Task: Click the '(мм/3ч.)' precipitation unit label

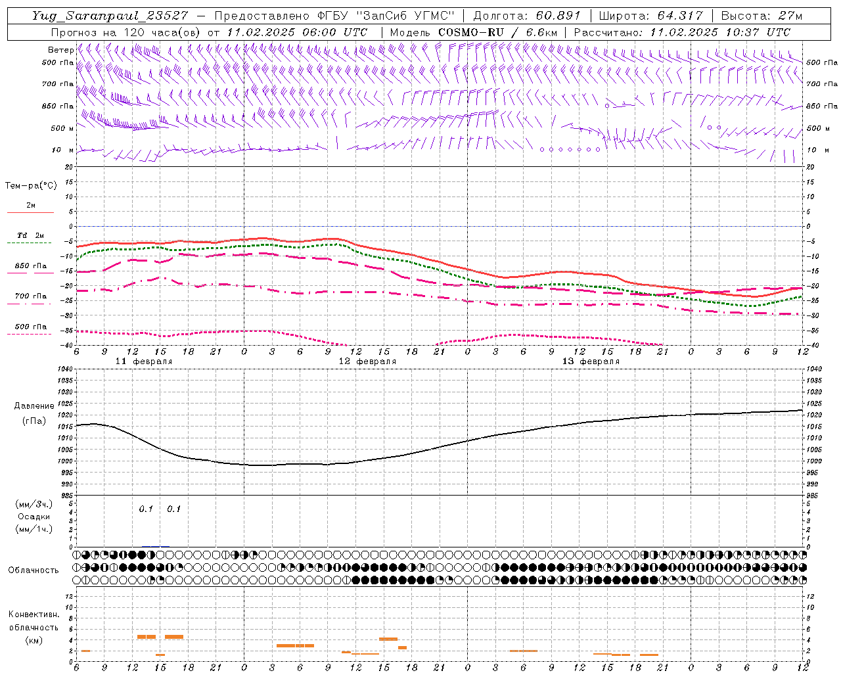Action: pos(34,504)
